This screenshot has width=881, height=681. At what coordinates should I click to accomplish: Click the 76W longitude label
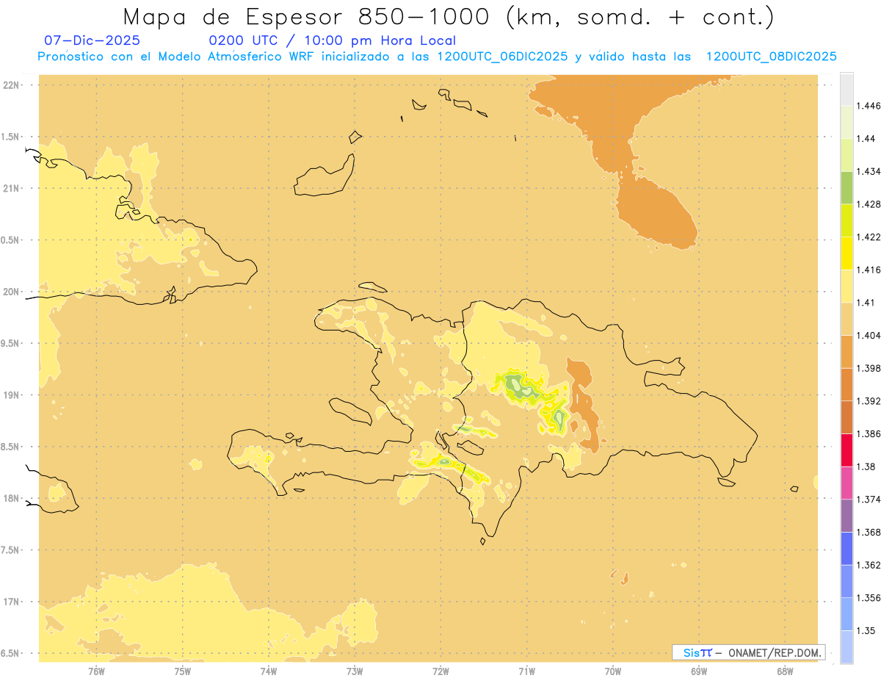pos(96,671)
